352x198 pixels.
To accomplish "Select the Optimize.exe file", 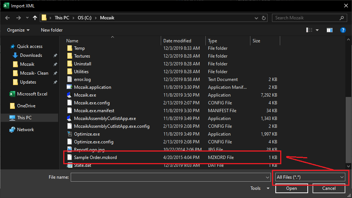I will click(87, 134).
